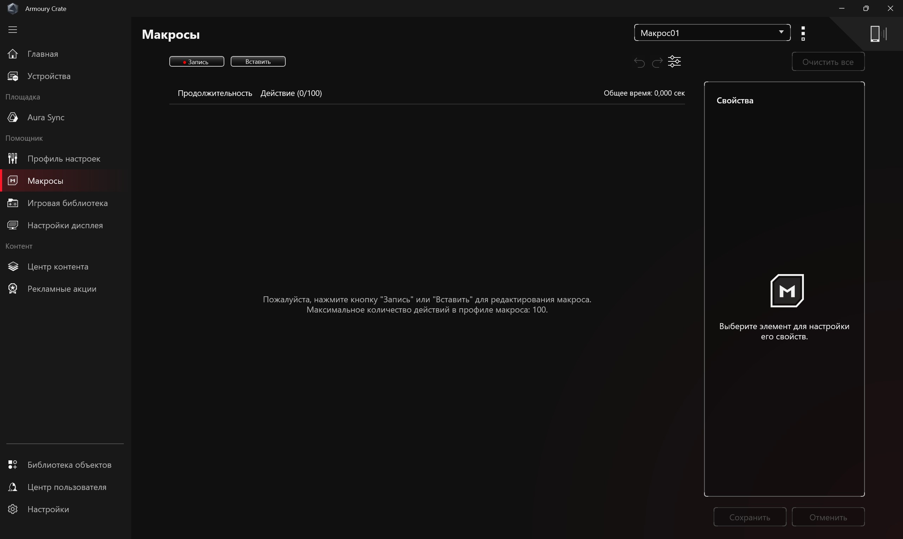Click the Общее время: 0,000 сек text
Image resolution: width=903 pixels, height=539 pixels.
pos(644,93)
